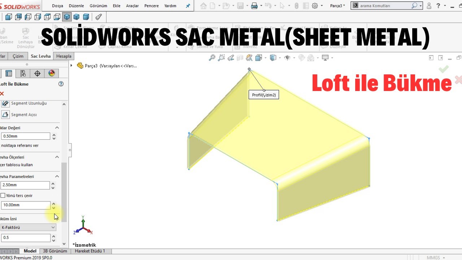Open the Hide/Show Items dropdown arrow
This screenshot has height=260, width=462.
(295, 58)
